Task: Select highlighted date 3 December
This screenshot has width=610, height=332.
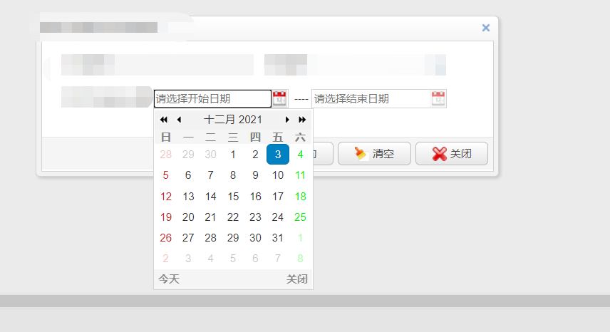Action: [278, 155]
